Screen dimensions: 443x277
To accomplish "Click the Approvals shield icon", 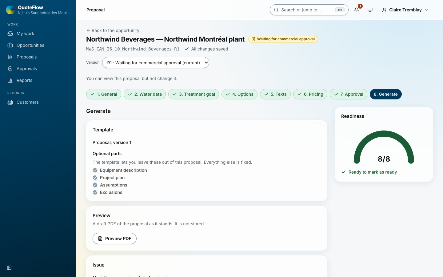I will [x=10, y=69].
